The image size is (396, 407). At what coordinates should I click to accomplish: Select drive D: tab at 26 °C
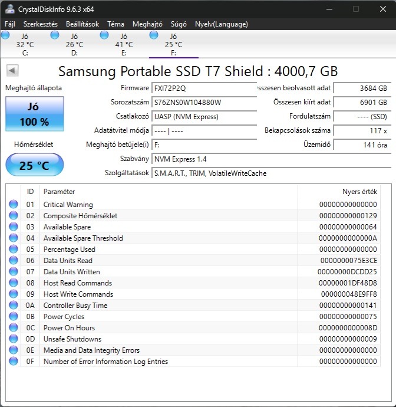point(74,44)
